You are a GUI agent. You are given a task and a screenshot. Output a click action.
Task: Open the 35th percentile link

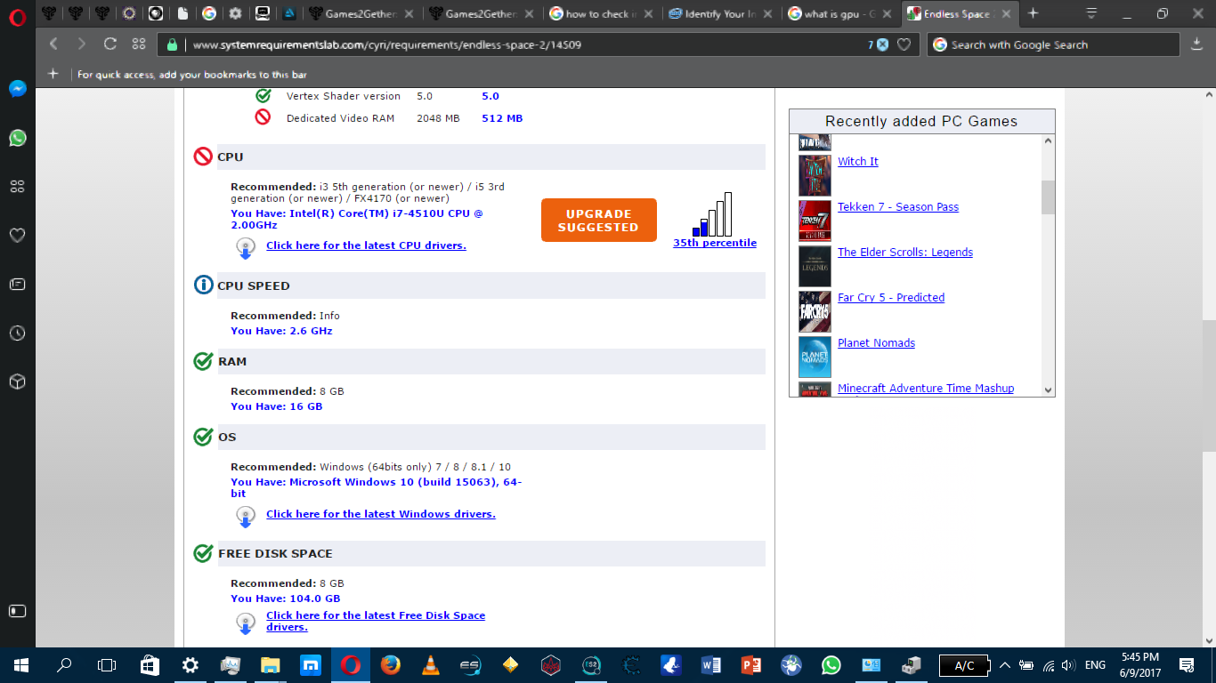(715, 243)
